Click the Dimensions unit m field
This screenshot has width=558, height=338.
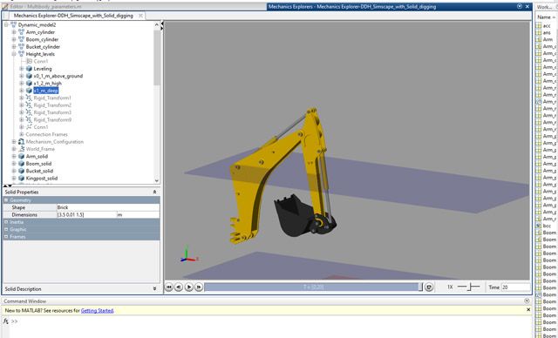[138, 214]
